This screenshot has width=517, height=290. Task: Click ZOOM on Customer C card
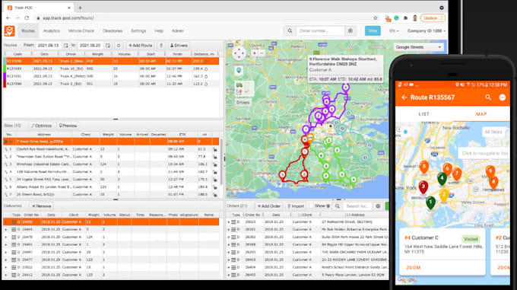coord(413,268)
